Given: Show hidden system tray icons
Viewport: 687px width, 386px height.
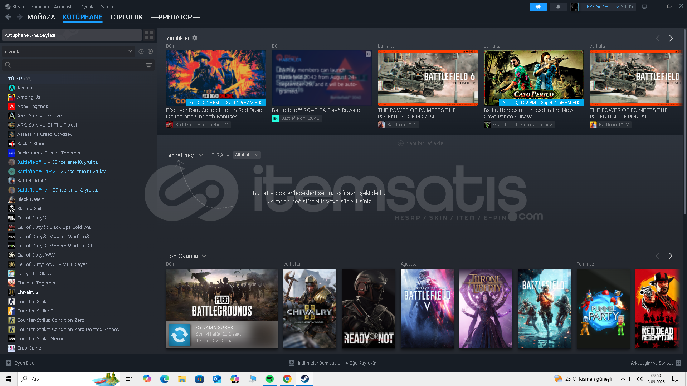Looking at the screenshot, I should 623,379.
